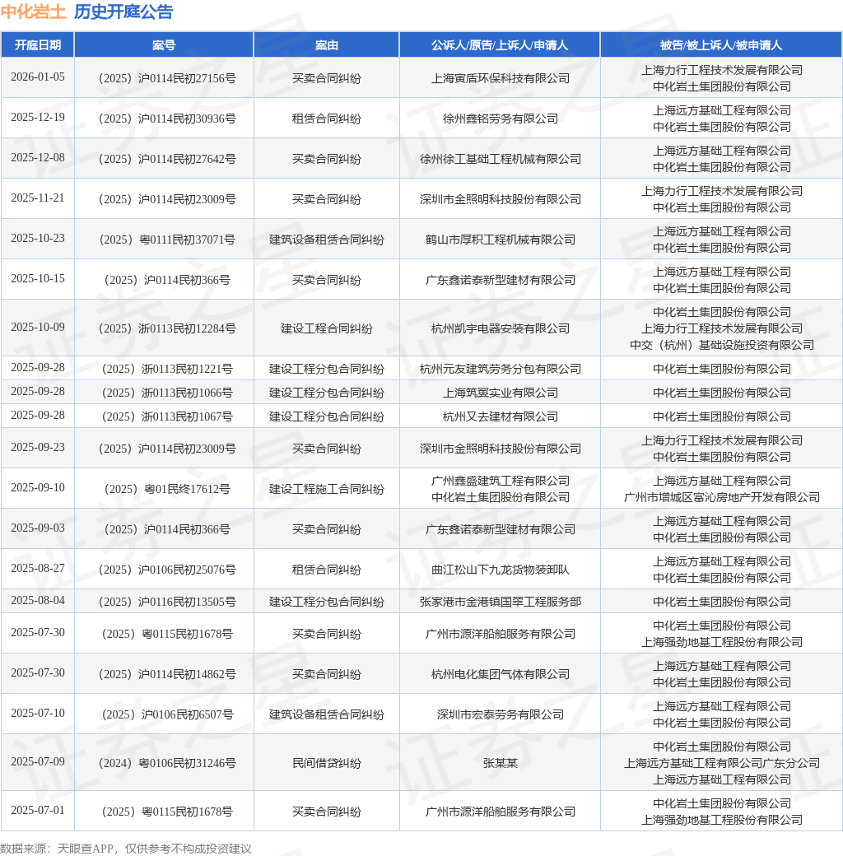Click plaintiff 杭州又去建材有限公司
Screen dimensions: 843x856
click(501, 417)
